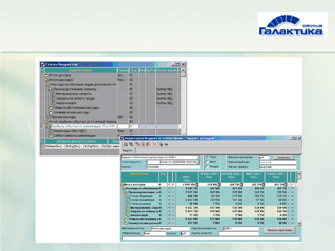Switch to the Бюджет tab
The image size is (335, 251).
(x=128, y=151)
